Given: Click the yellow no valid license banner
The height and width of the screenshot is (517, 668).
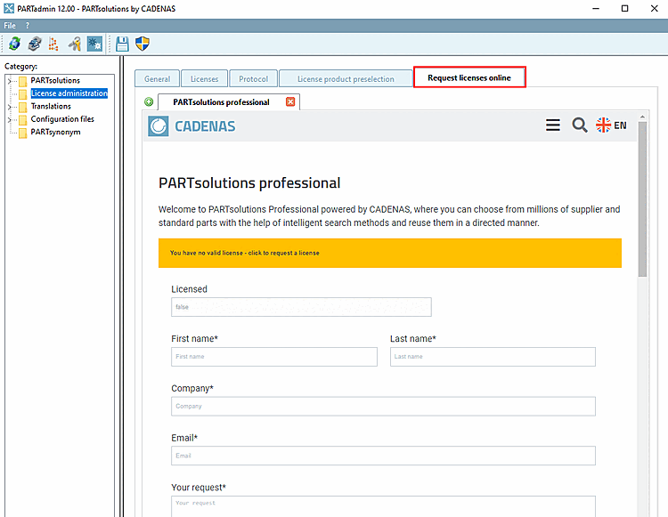Looking at the screenshot, I should (390, 253).
